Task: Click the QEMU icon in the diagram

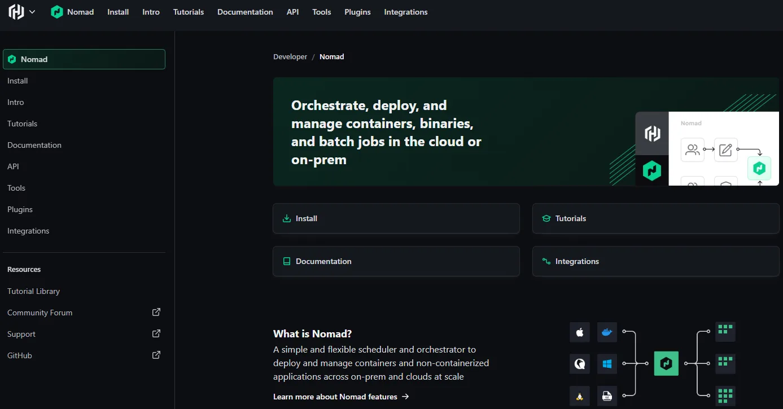Action: (x=580, y=364)
